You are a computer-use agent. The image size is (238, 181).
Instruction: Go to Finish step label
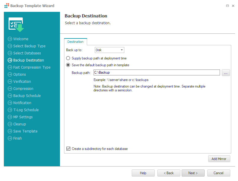pos(17,138)
